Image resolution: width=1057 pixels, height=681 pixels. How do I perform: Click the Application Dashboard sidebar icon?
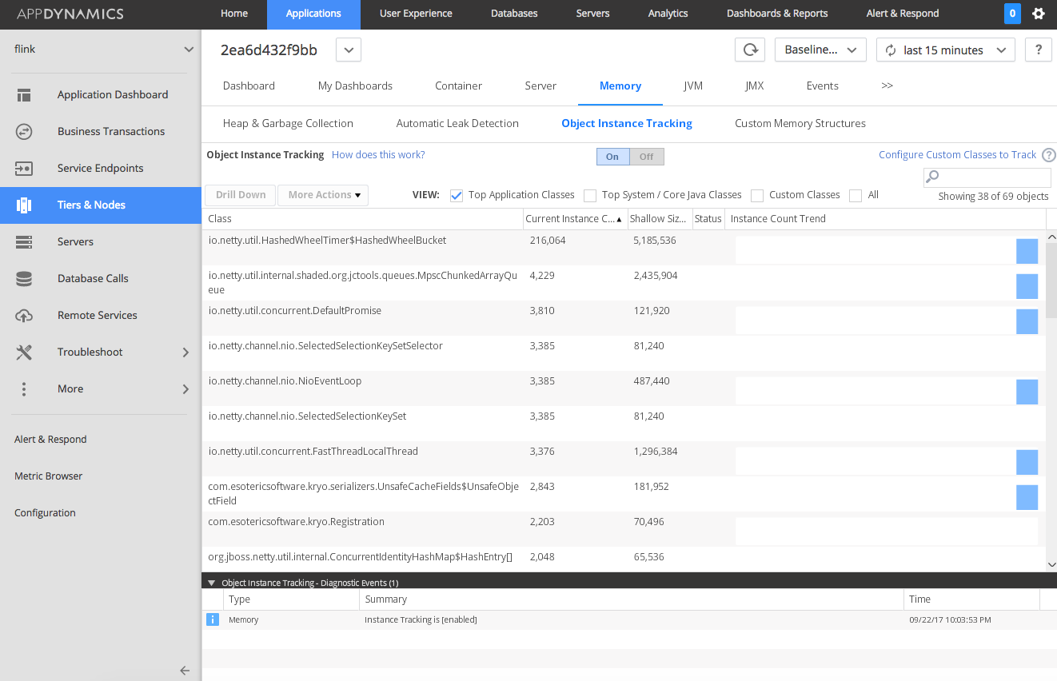(24, 95)
